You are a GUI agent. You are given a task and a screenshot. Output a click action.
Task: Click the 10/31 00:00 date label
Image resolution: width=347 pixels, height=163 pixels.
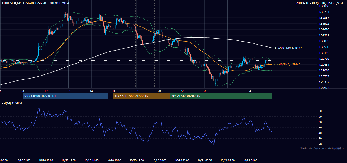pos(205,161)
